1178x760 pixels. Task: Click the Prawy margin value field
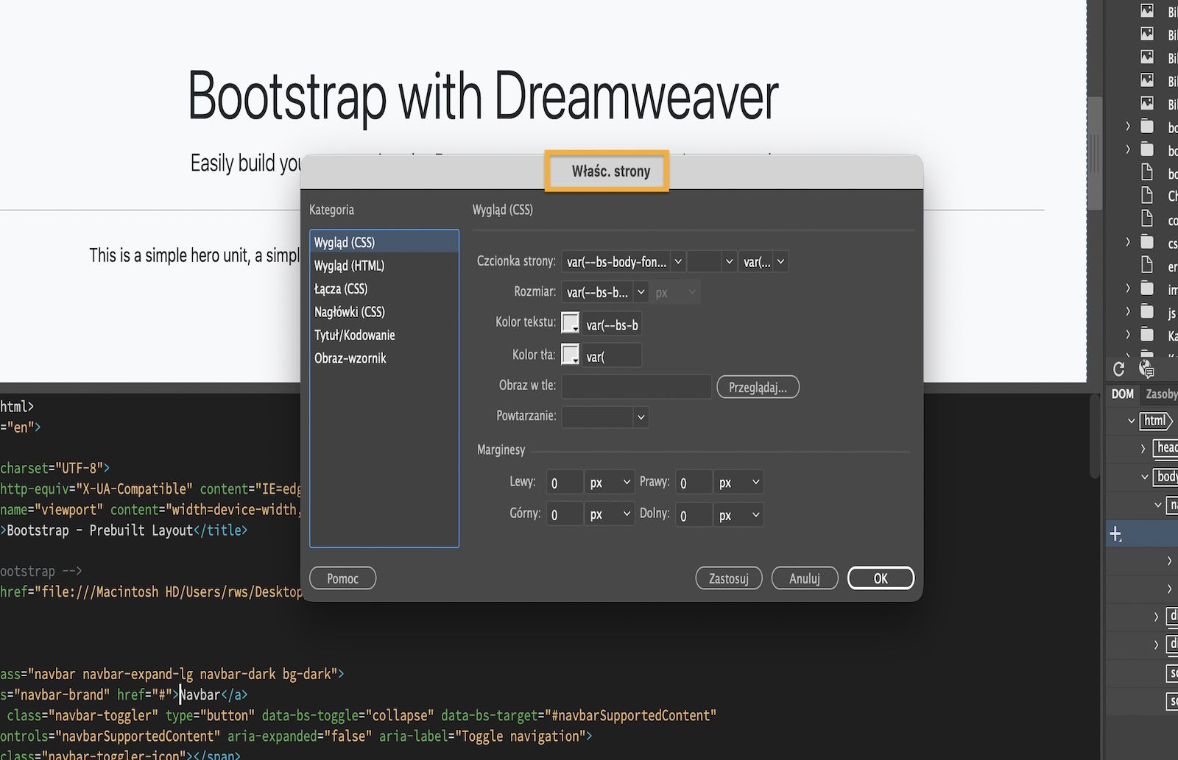click(694, 483)
